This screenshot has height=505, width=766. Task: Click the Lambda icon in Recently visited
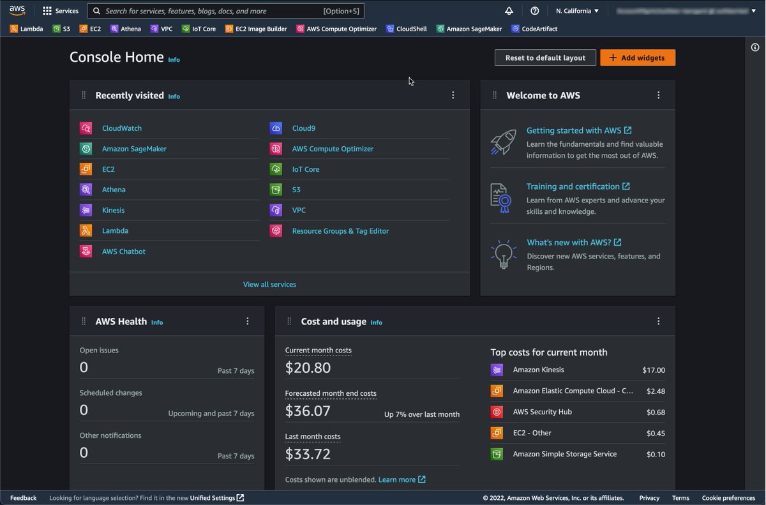point(86,230)
